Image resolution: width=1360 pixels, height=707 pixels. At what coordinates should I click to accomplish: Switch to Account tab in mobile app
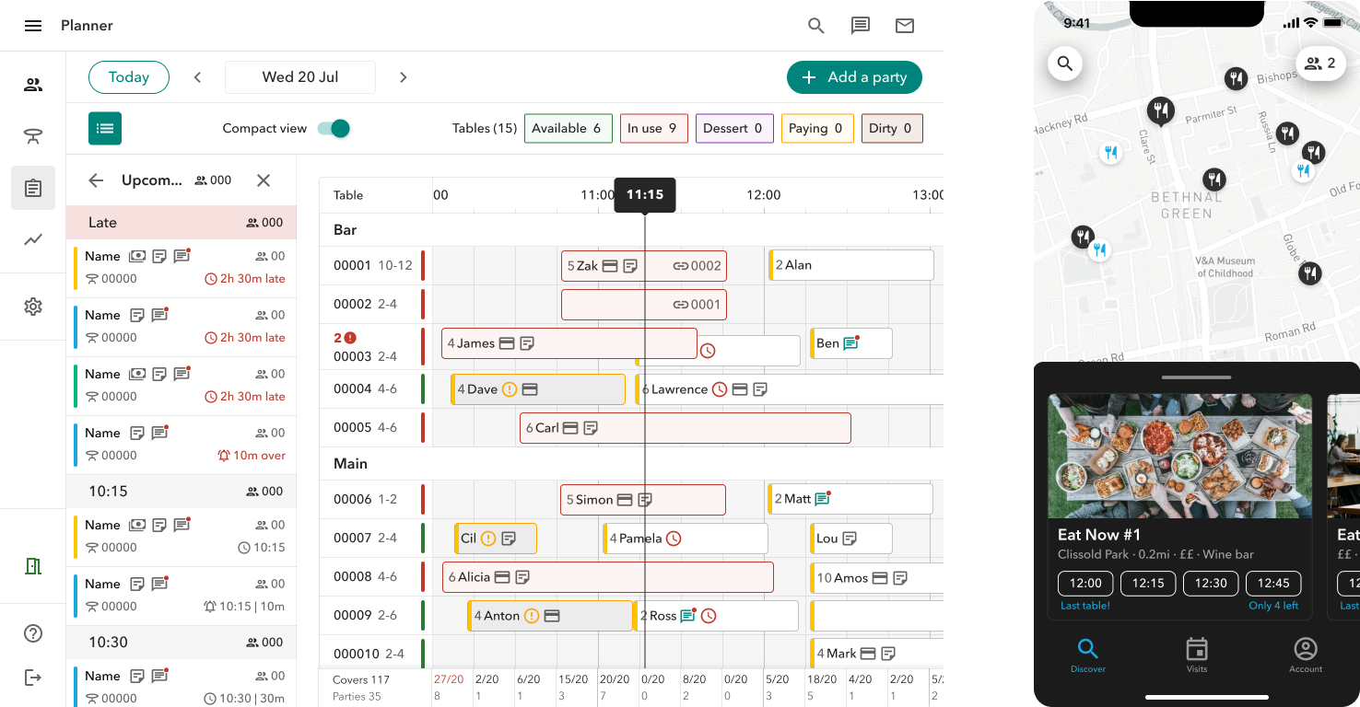pos(1305,655)
